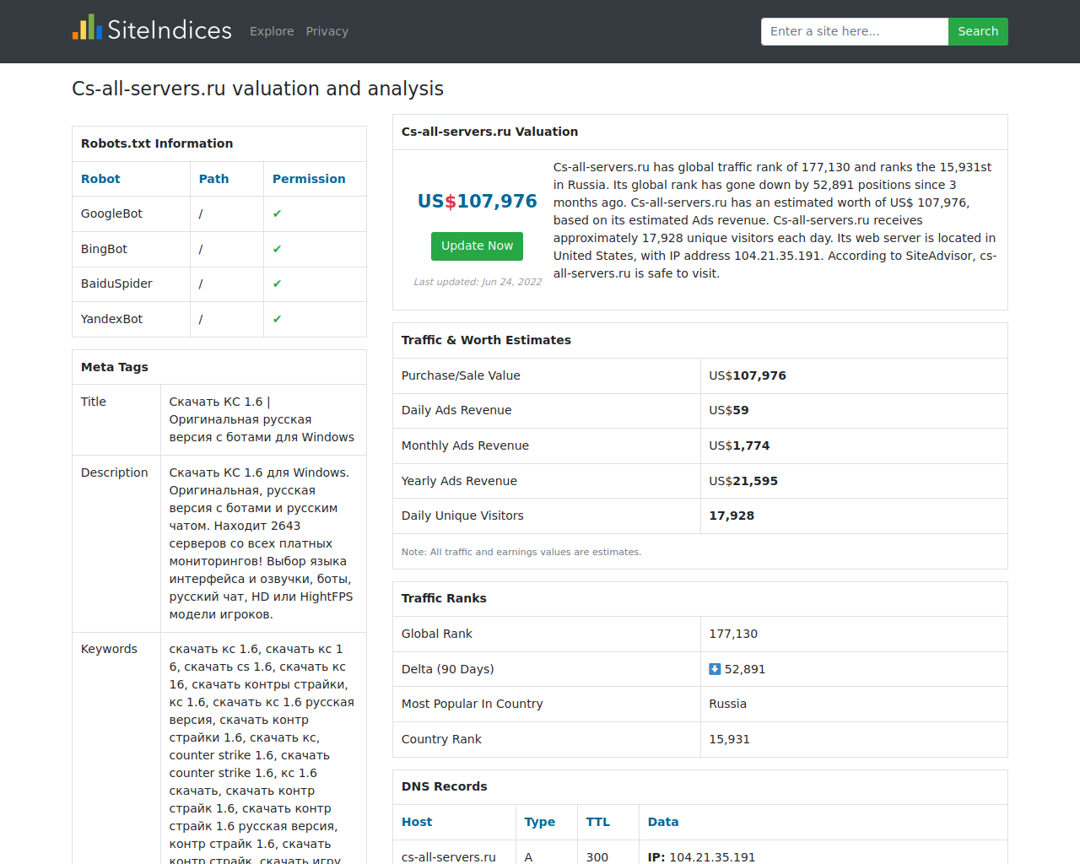The image size is (1080, 864).
Task: Click the Traffic Ranks panel header
Action: pos(444,598)
